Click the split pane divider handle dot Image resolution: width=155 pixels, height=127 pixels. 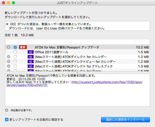click(x=77, y=73)
